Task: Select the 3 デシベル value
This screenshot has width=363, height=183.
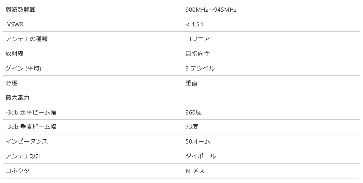Action: 200,69
